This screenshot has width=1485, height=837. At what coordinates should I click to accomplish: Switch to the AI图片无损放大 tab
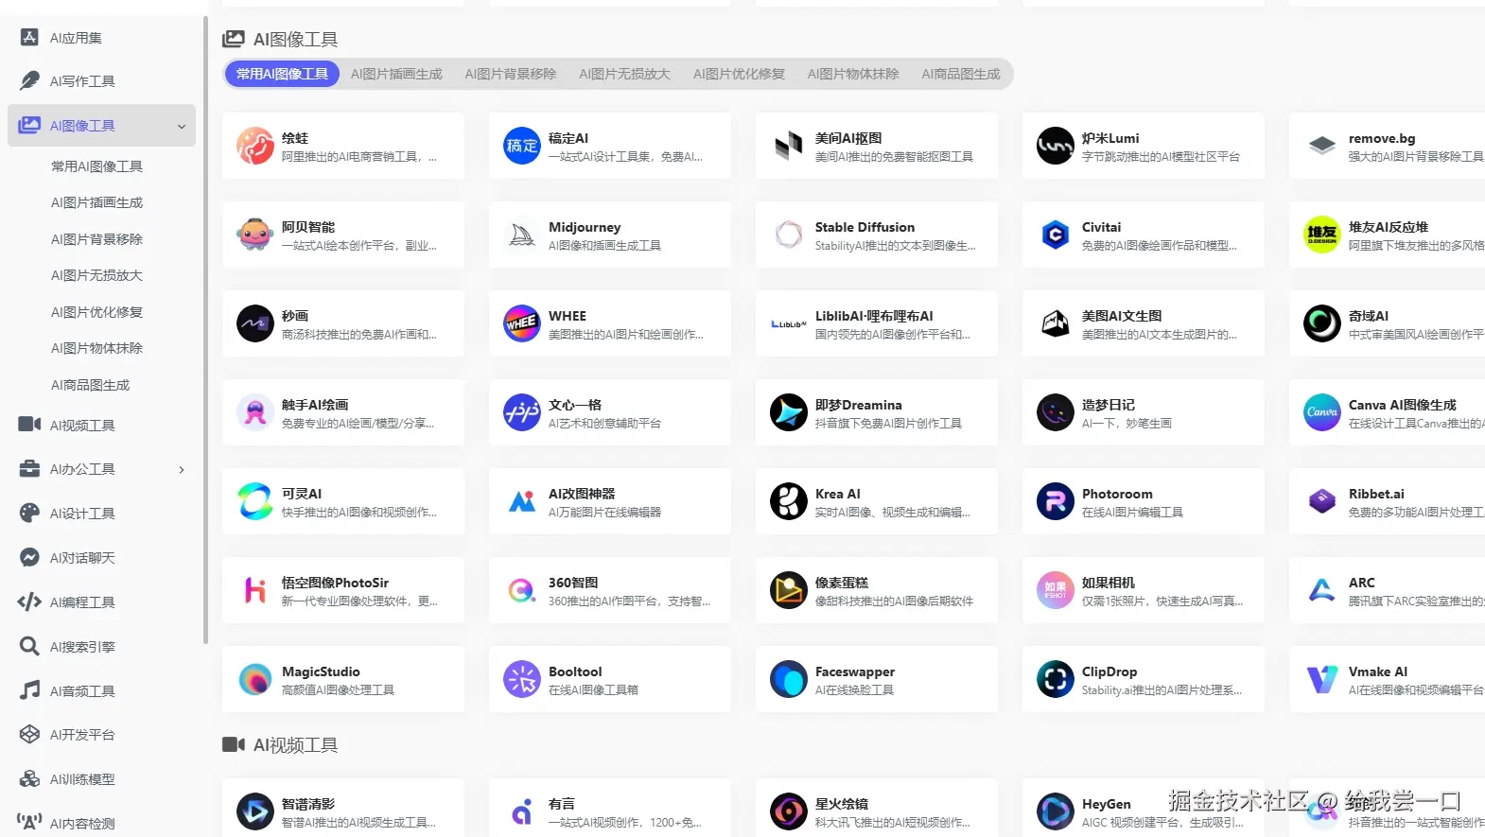(x=625, y=74)
